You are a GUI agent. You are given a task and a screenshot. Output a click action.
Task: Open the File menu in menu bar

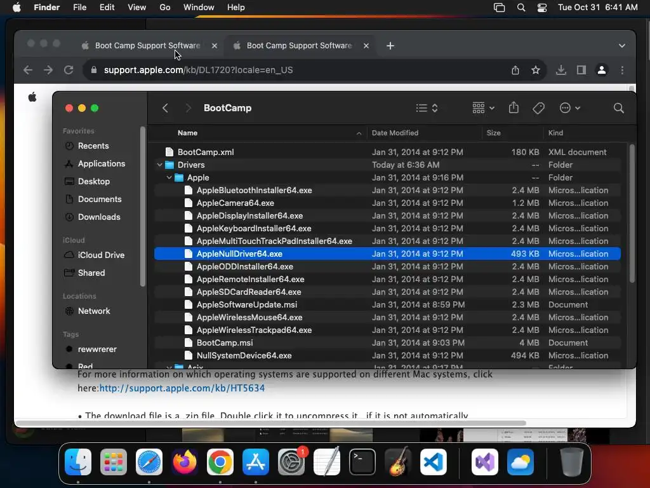click(x=79, y=8)
